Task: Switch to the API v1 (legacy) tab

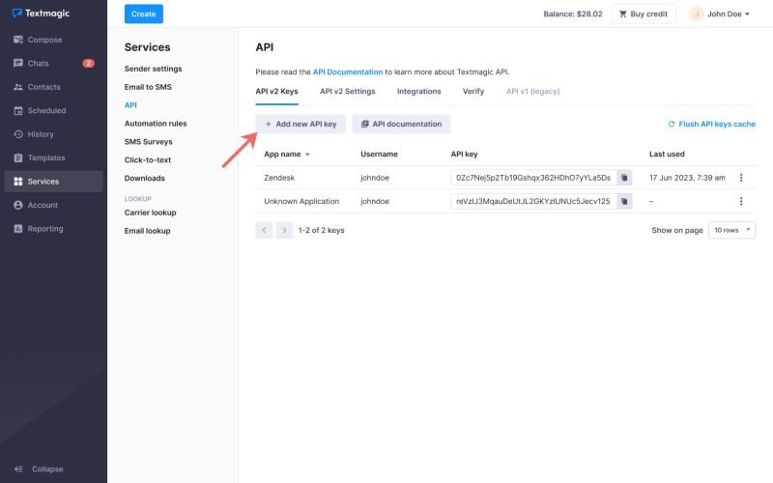Action: (533, 91)
